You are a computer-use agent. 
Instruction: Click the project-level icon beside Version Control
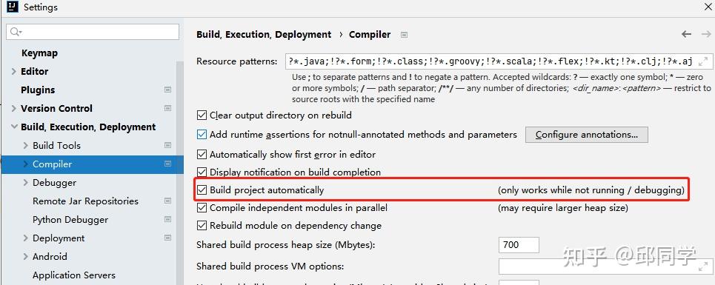coord(167,108)
